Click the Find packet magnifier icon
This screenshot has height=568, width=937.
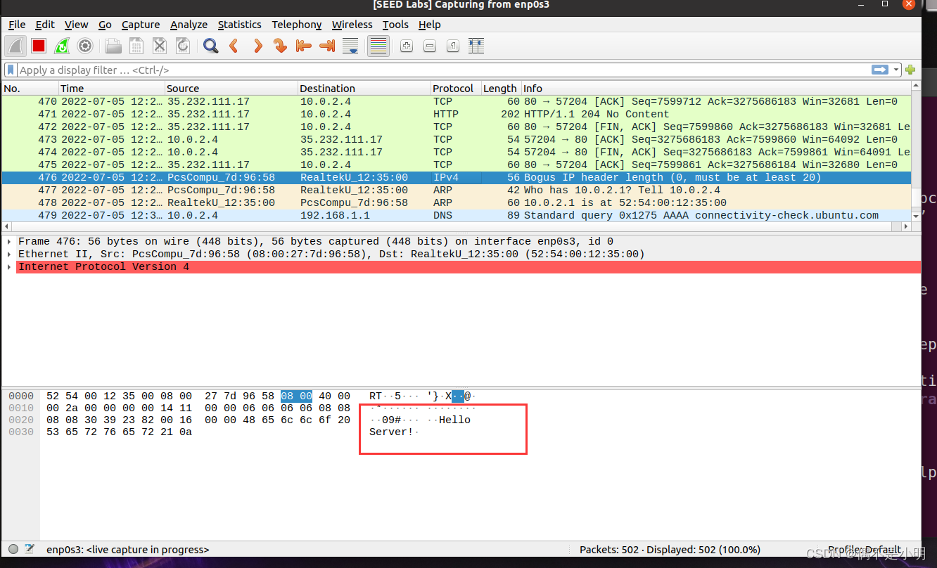pyautogui.click(x=210, y=45)
